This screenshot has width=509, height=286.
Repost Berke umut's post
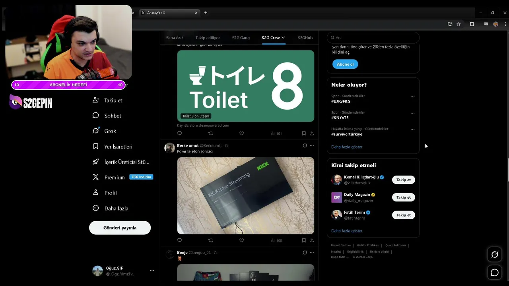[x=210, y=240]
